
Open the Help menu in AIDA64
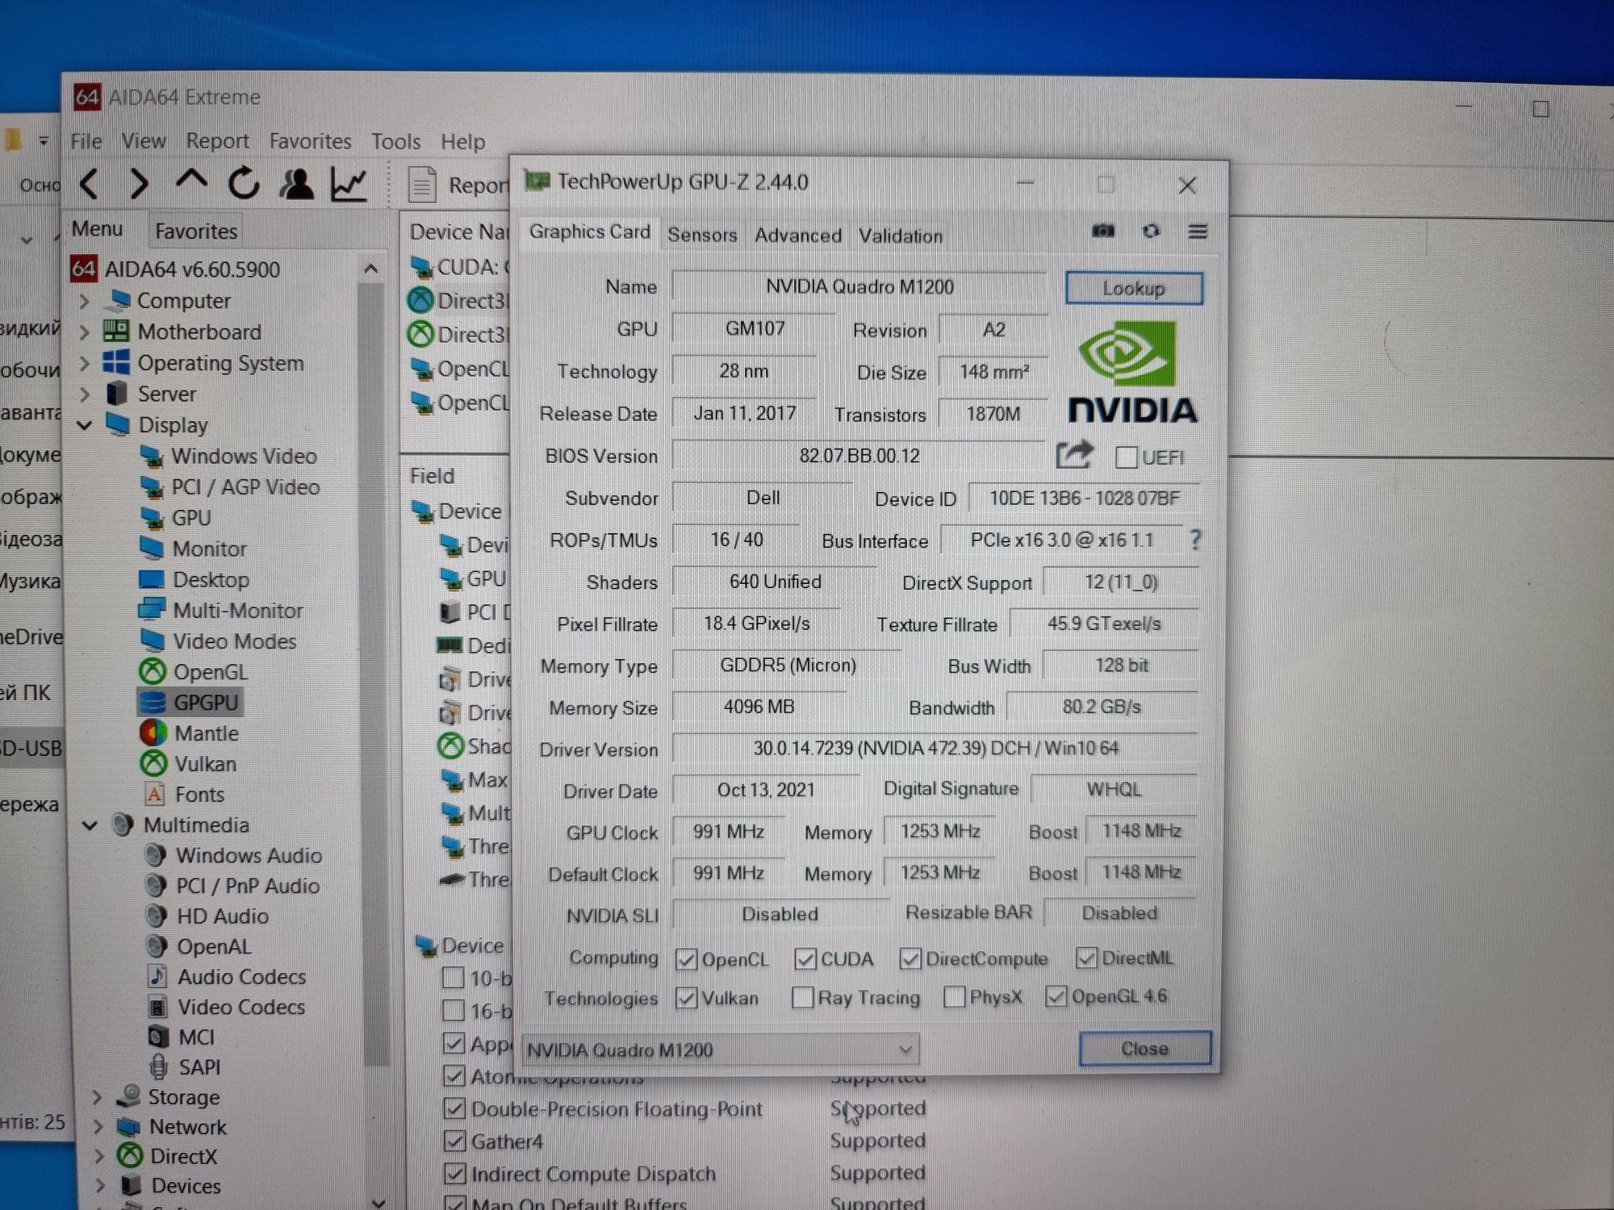pyautogui.click(x=462, y=142)
